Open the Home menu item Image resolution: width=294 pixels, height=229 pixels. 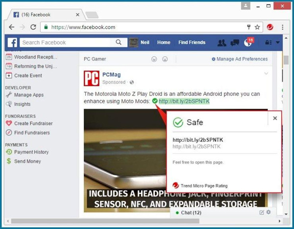tap(164, 42)
